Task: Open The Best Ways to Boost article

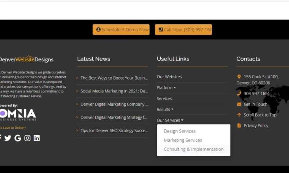Action: (x=114, y=78)
